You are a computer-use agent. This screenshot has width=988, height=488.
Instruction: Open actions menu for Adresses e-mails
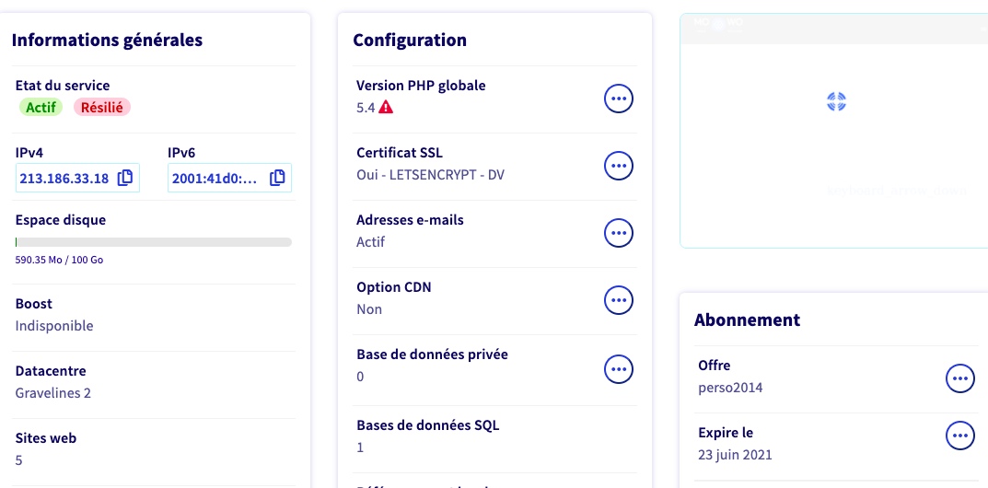click(x=619, y=233)
